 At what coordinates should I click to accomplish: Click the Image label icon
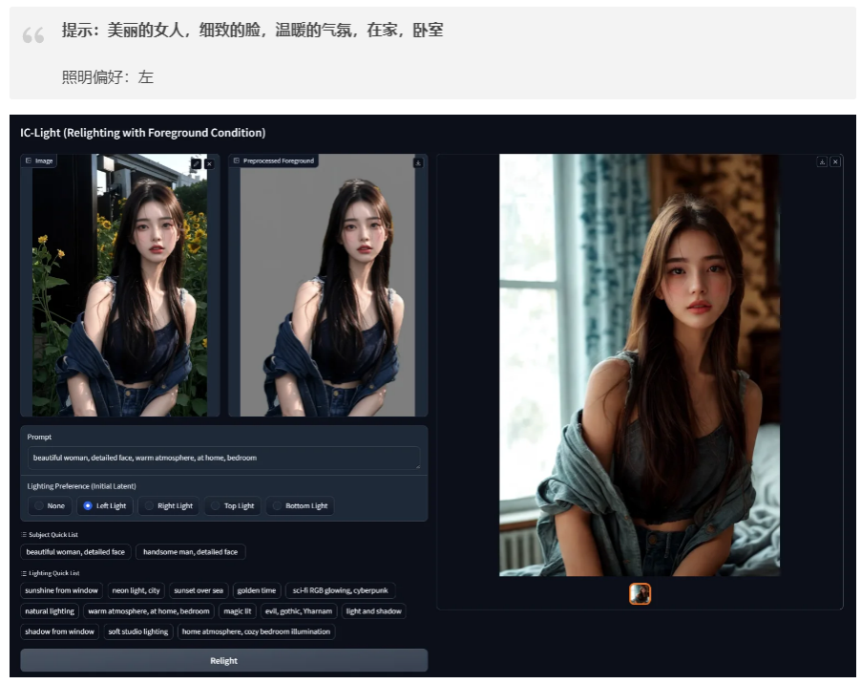[x=29, y=160]
